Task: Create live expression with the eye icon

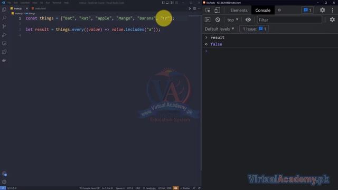Action: [248, 20]
